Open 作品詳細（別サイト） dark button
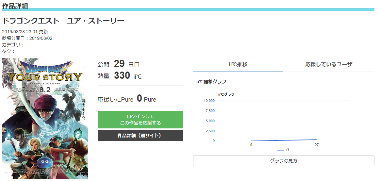 click(x=140, y=136)
